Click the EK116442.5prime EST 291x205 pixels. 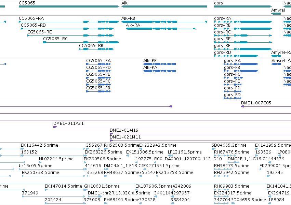(53, 149)
